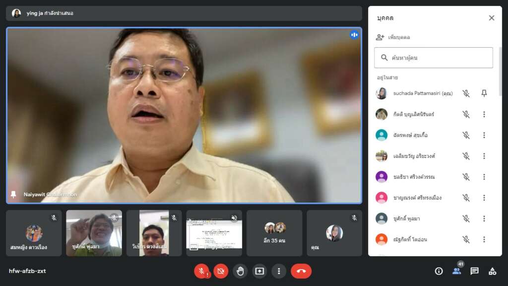
Task: Mute participant ชลธิชา ศรีวงศ์วรรณ
Action: tap(466, 177)
